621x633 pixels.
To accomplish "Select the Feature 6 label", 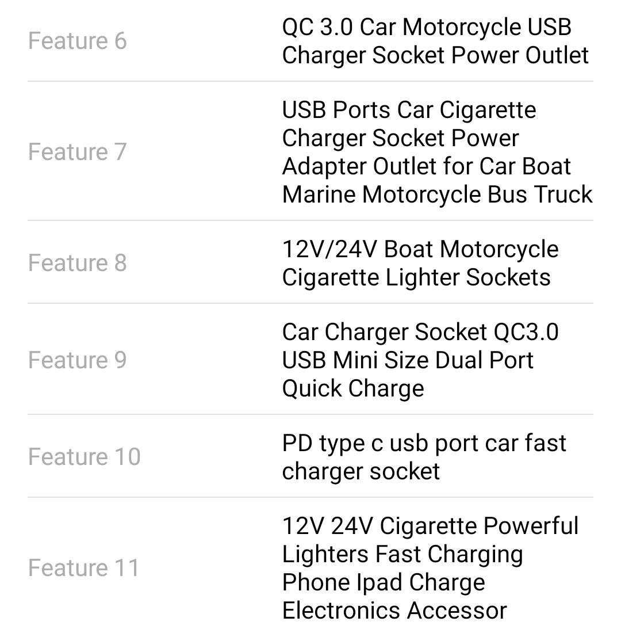I will (78, 41).
